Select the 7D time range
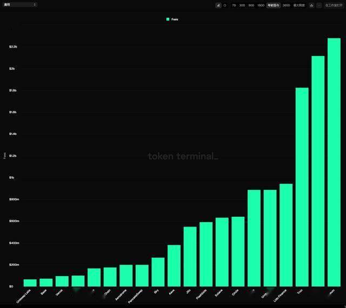The width and height of the screenshot is (346, 308). (x=234, y=5)
